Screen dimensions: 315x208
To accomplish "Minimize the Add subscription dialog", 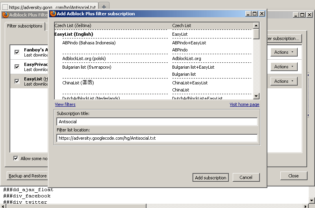I will point(248,14).
